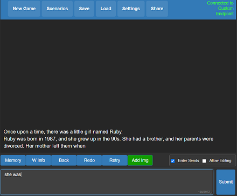Start a New Game
237x196 pixels.
(x=24, y=9)
